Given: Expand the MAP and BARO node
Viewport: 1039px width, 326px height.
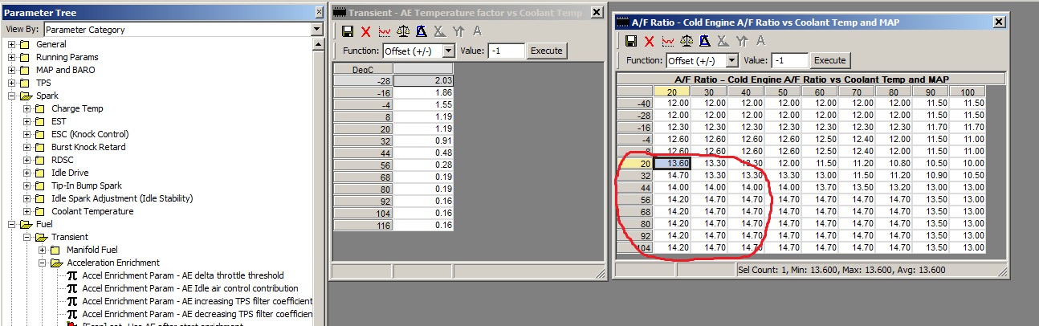Looking at the screenshot, I should tap(12, 70).
